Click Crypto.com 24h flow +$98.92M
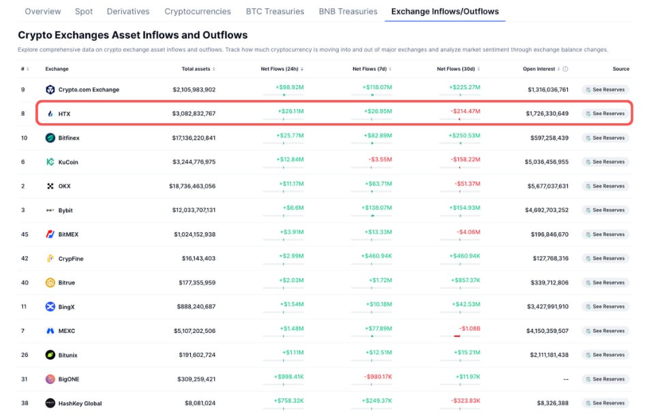The image size is (645, 414). (x=290, y=87)
